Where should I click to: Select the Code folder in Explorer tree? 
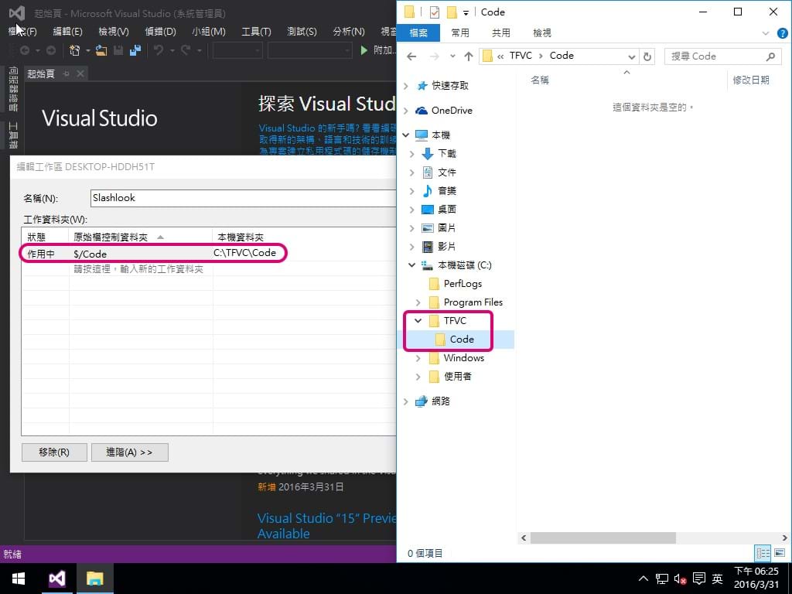click(462, 340)
